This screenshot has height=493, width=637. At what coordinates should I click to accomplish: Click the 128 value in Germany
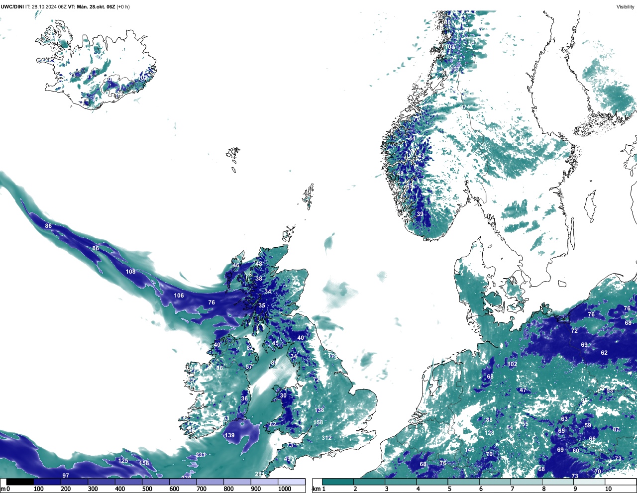tap(490, 433)
